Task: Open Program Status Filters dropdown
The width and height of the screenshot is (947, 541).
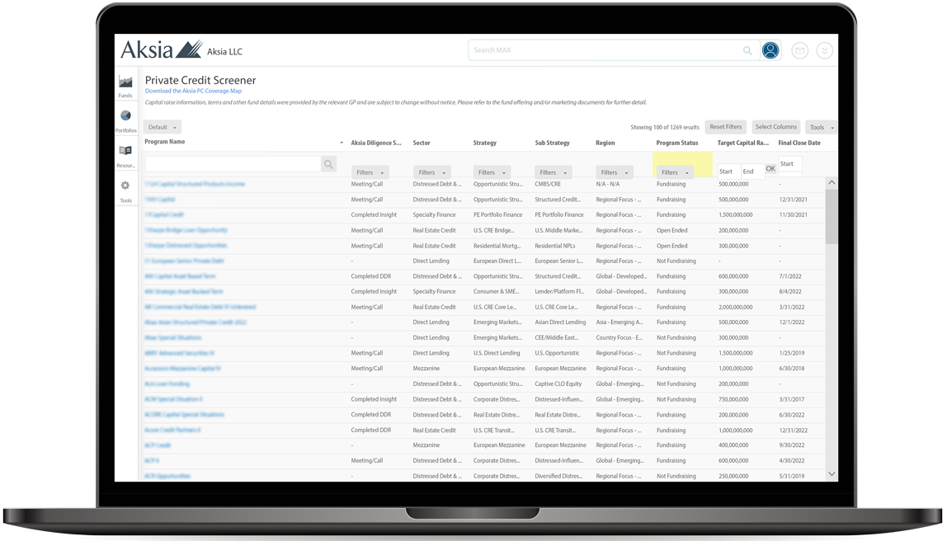Action: click(675, 172)
